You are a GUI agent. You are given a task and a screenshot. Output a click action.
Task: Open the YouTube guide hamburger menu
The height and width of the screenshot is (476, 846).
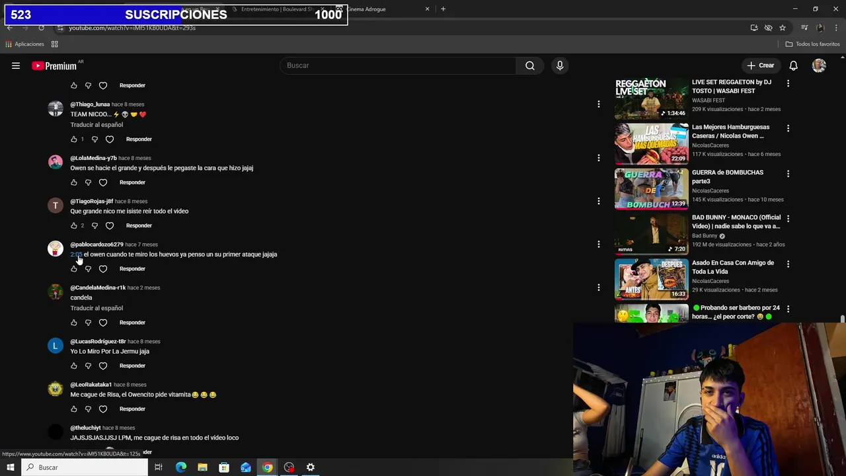click(16, 65)
